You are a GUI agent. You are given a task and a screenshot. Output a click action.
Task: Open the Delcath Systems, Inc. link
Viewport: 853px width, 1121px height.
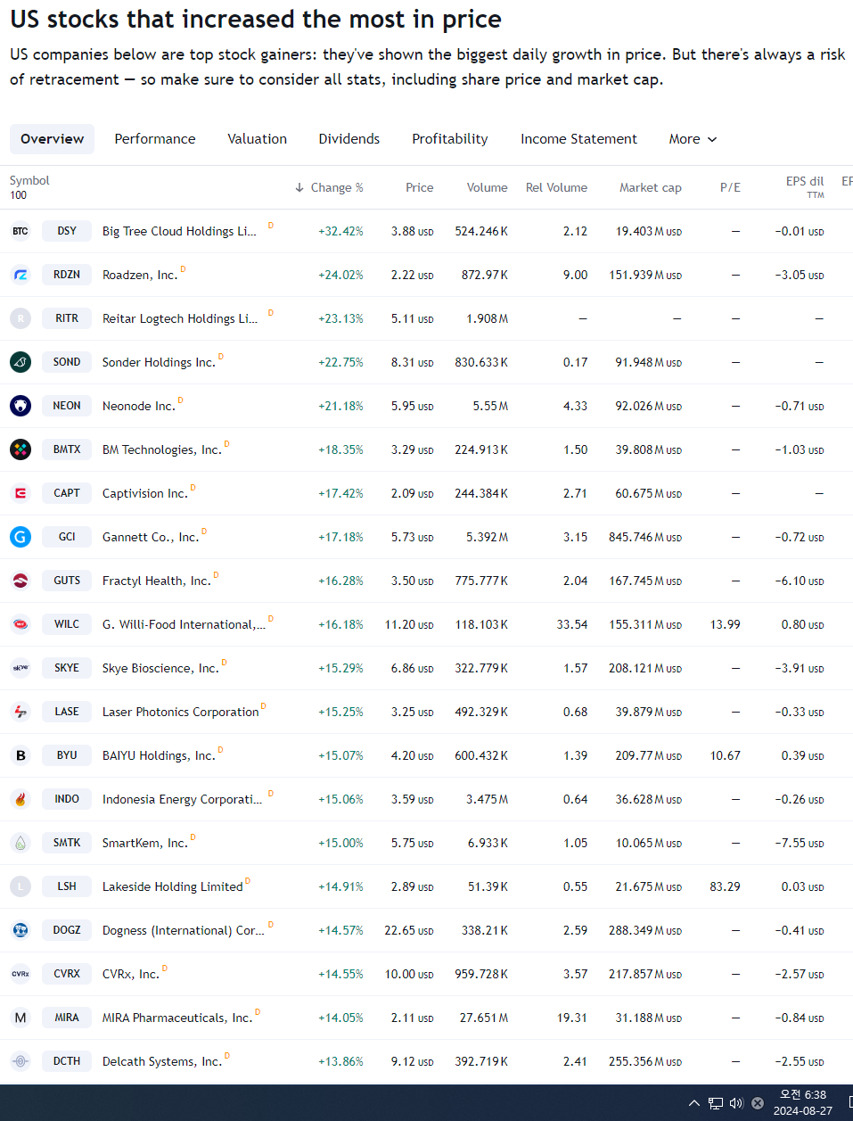click(x=162, y=1061)
